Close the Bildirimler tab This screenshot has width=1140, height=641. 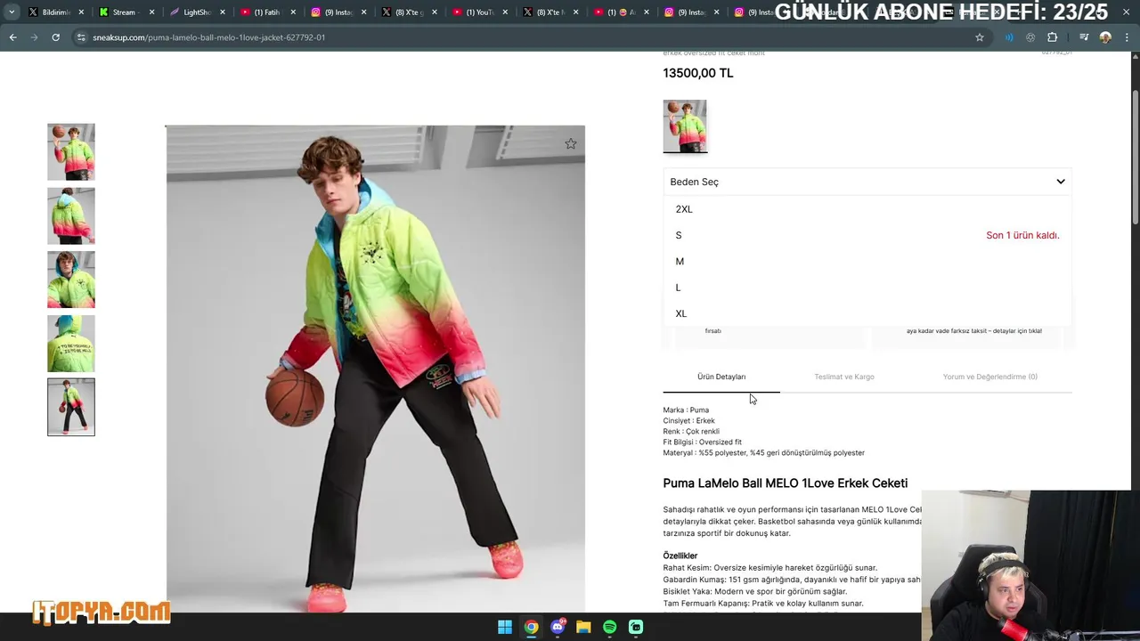pyautogui.click(x=81, y=12)
